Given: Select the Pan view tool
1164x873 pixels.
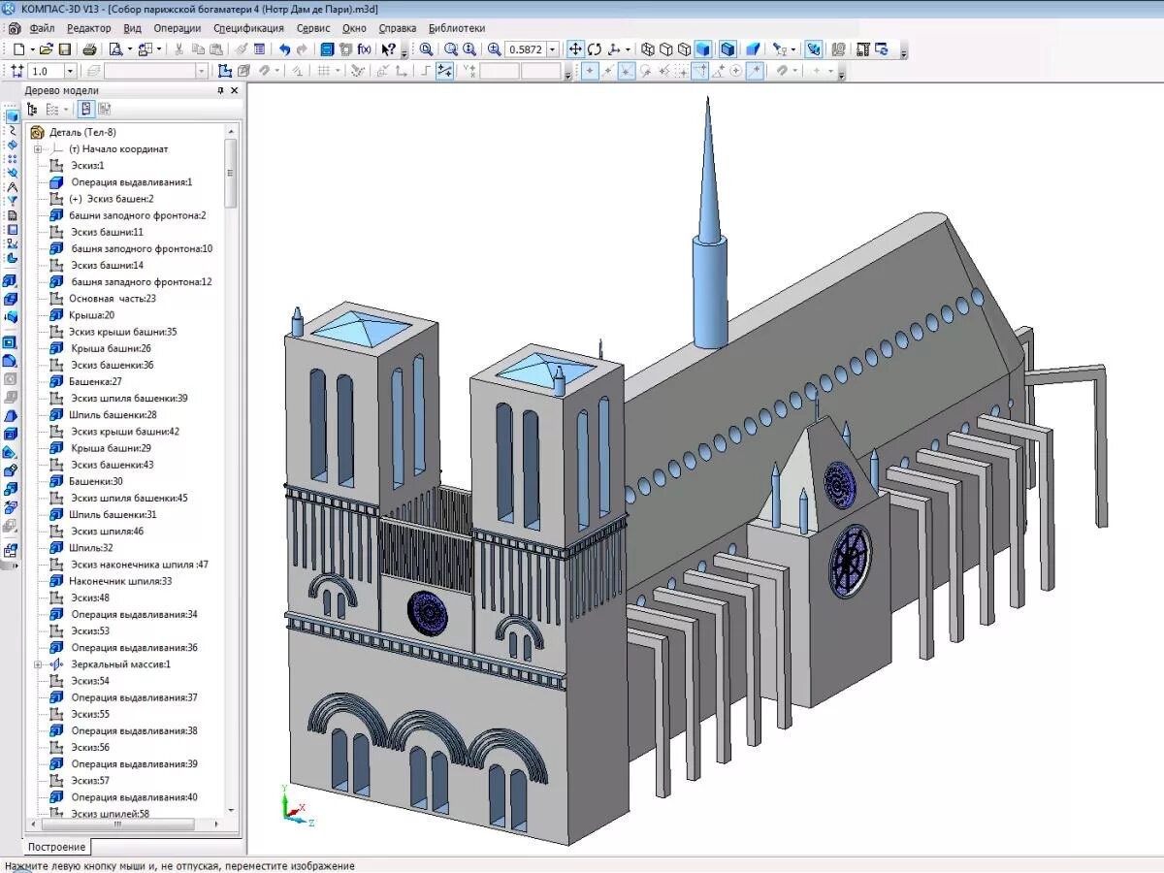Looking at the screenshot, I should click(x=575, y=49).
